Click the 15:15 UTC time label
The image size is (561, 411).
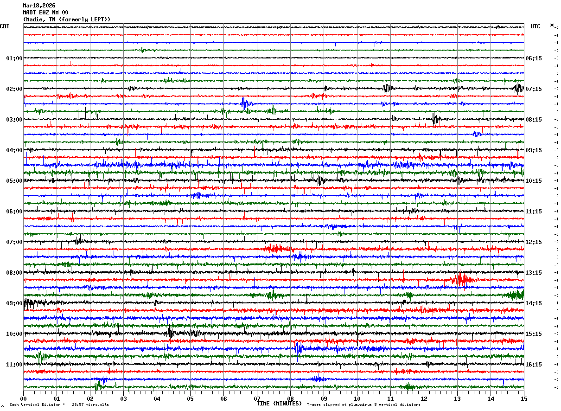coord(534,334)
